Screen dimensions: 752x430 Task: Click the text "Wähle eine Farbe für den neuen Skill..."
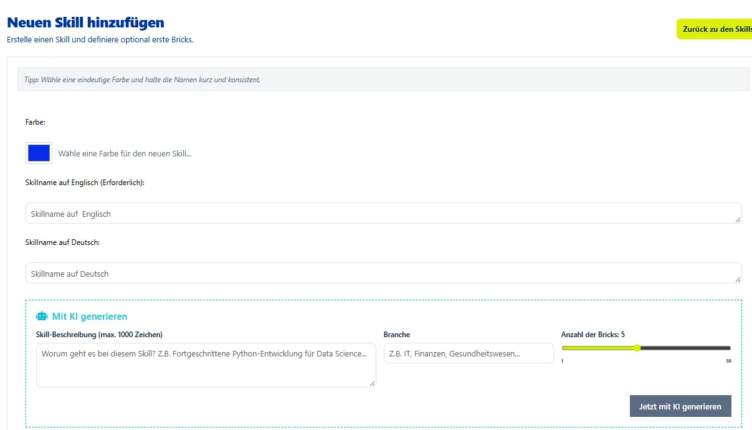click(x=125, y=153)
